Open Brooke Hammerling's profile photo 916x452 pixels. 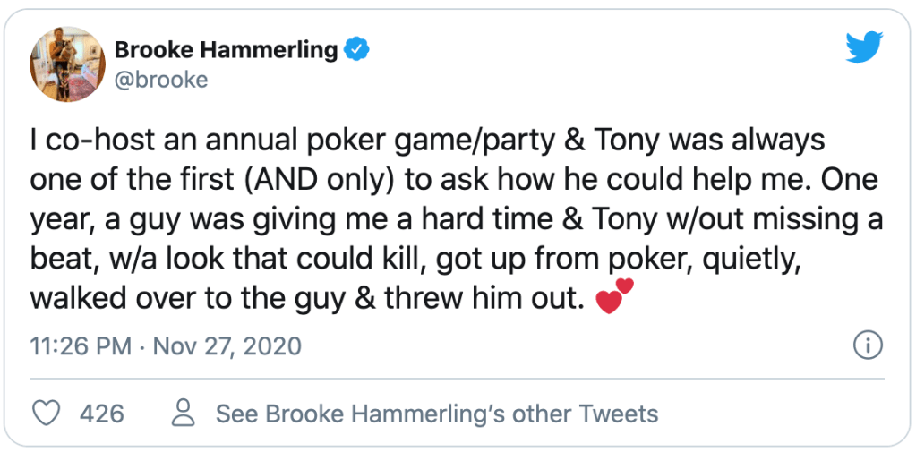click(64, 64)
